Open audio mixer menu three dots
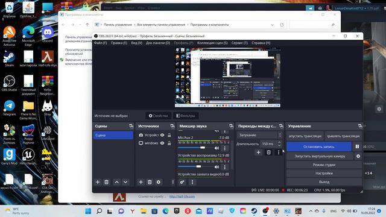This screenshot has width=386, height=217. (192, 182)
